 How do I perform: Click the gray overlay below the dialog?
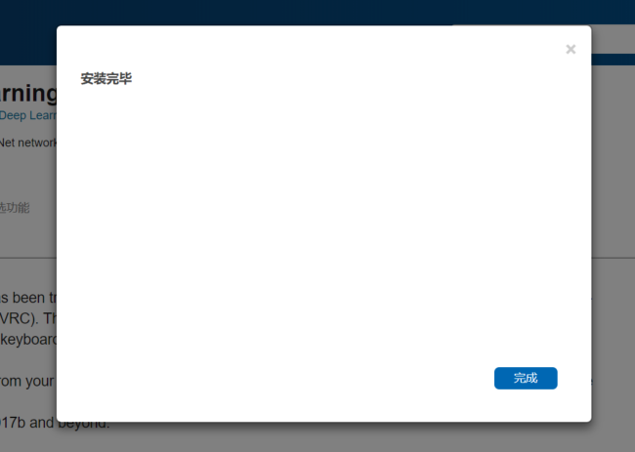pos(324,437)
